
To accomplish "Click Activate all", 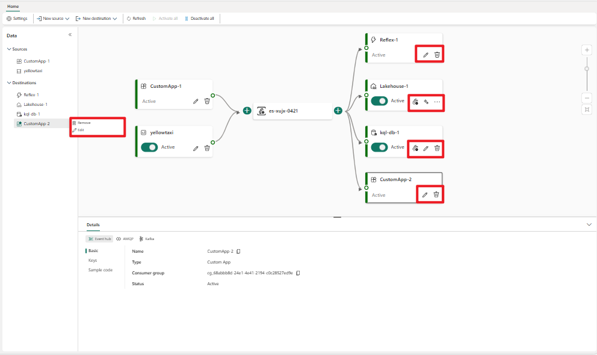I will [165, 18].
